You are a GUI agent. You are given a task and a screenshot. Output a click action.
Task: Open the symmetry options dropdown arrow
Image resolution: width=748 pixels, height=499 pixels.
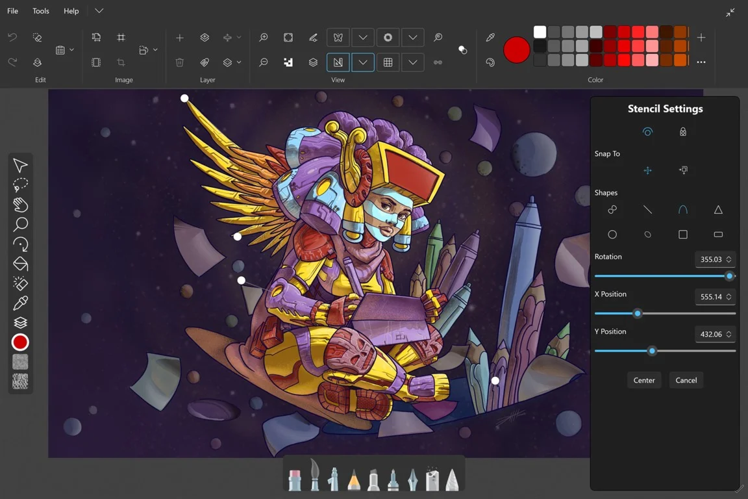(x=363, y=38)
